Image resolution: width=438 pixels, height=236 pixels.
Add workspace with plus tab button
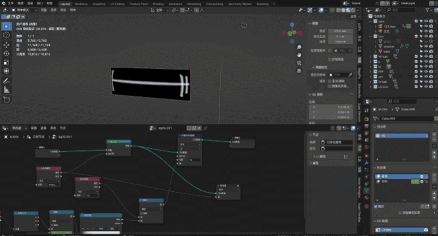pyautogui.click(x=274, y=4)
